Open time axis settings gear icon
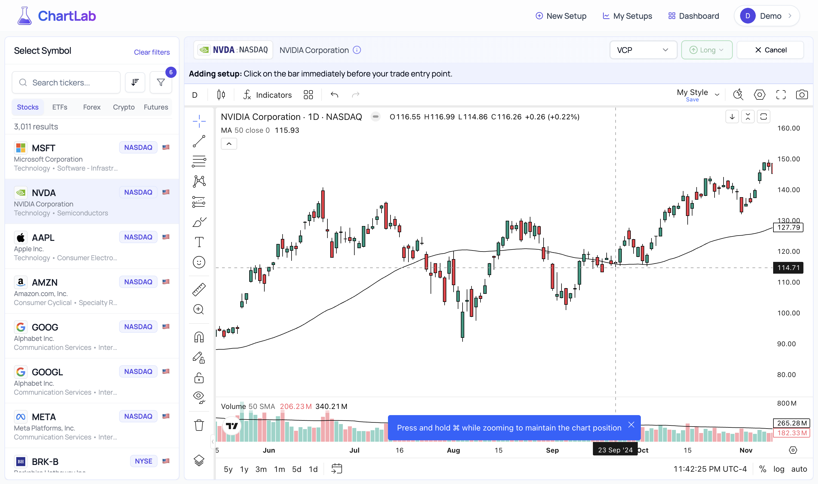 (793, 450)
